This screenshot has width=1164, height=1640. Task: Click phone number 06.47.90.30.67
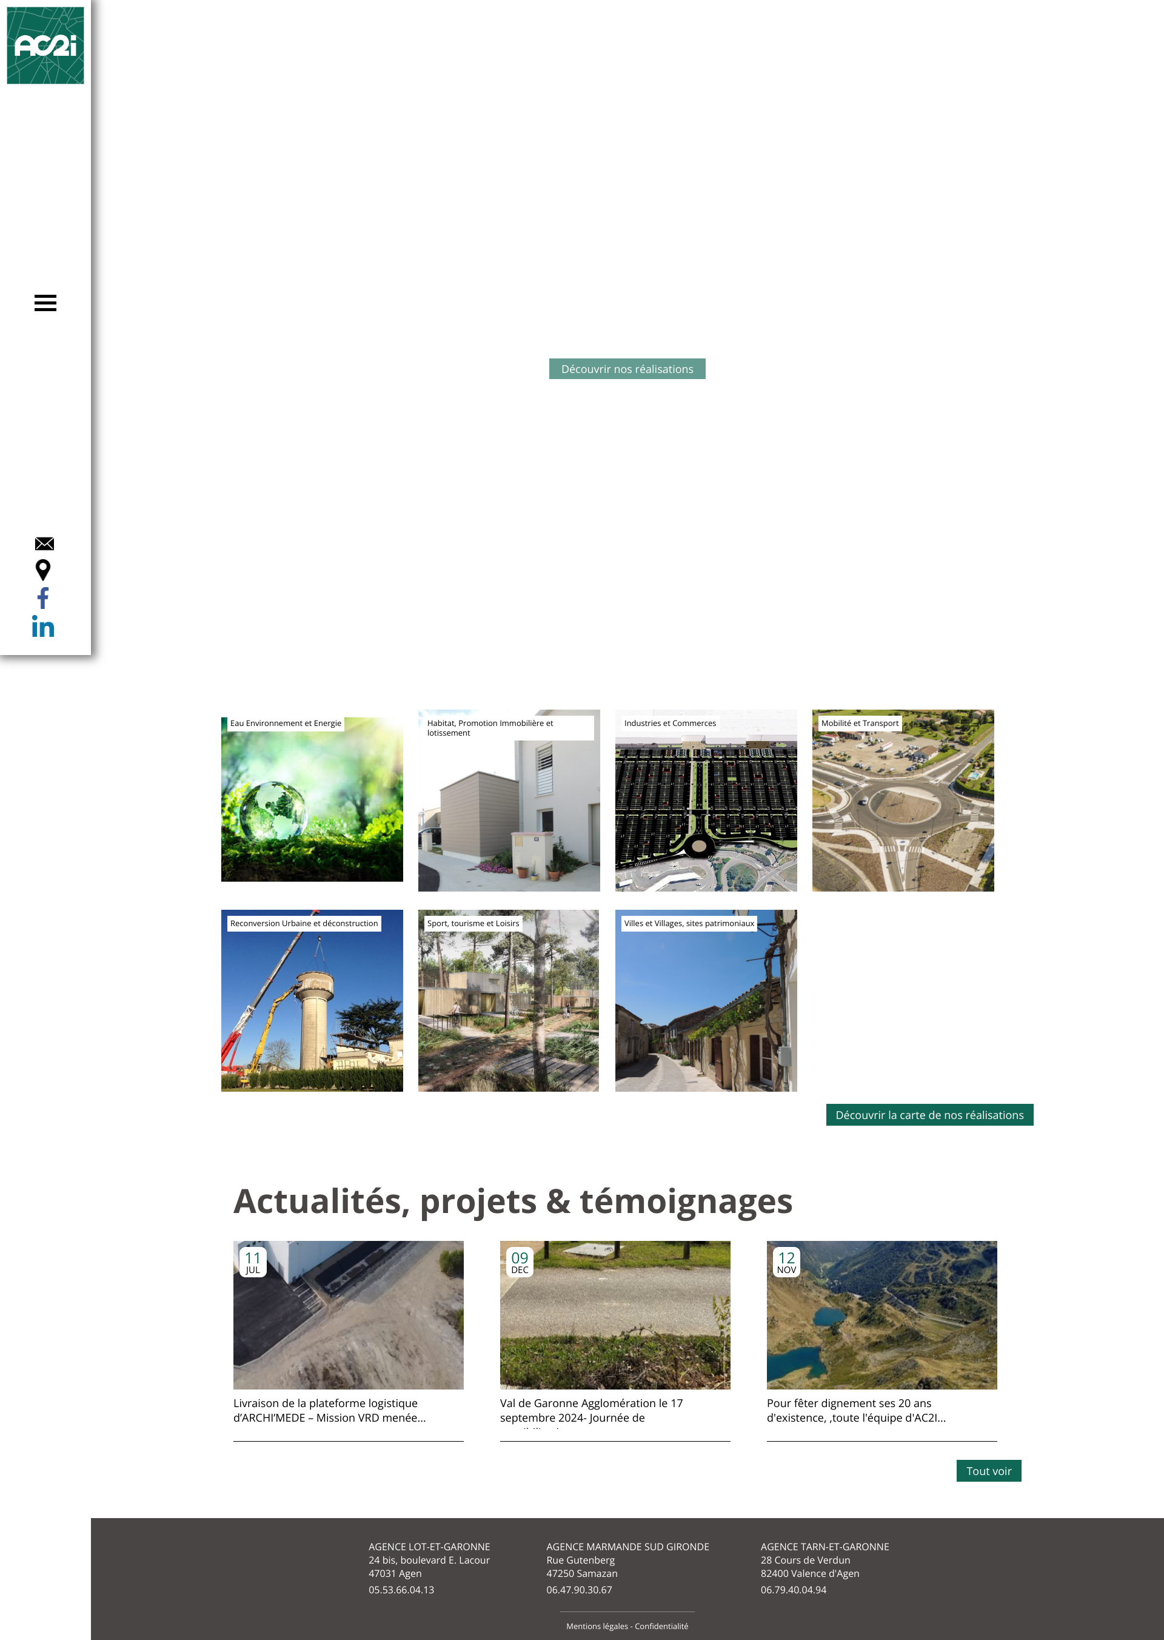point(579,1590)
